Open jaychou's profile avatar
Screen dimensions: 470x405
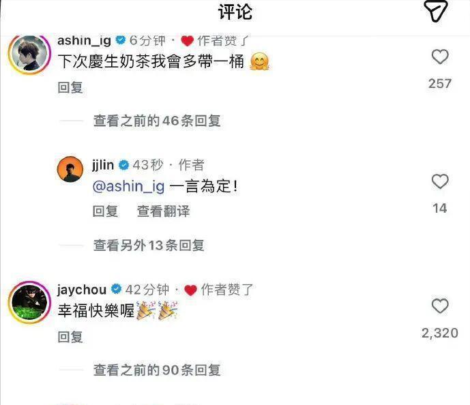tap(29, 303)
